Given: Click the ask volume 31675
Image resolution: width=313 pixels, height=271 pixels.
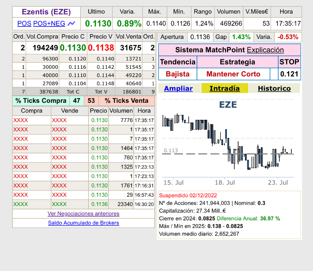Looking at the screenshot, I should [x=131, y=48].
